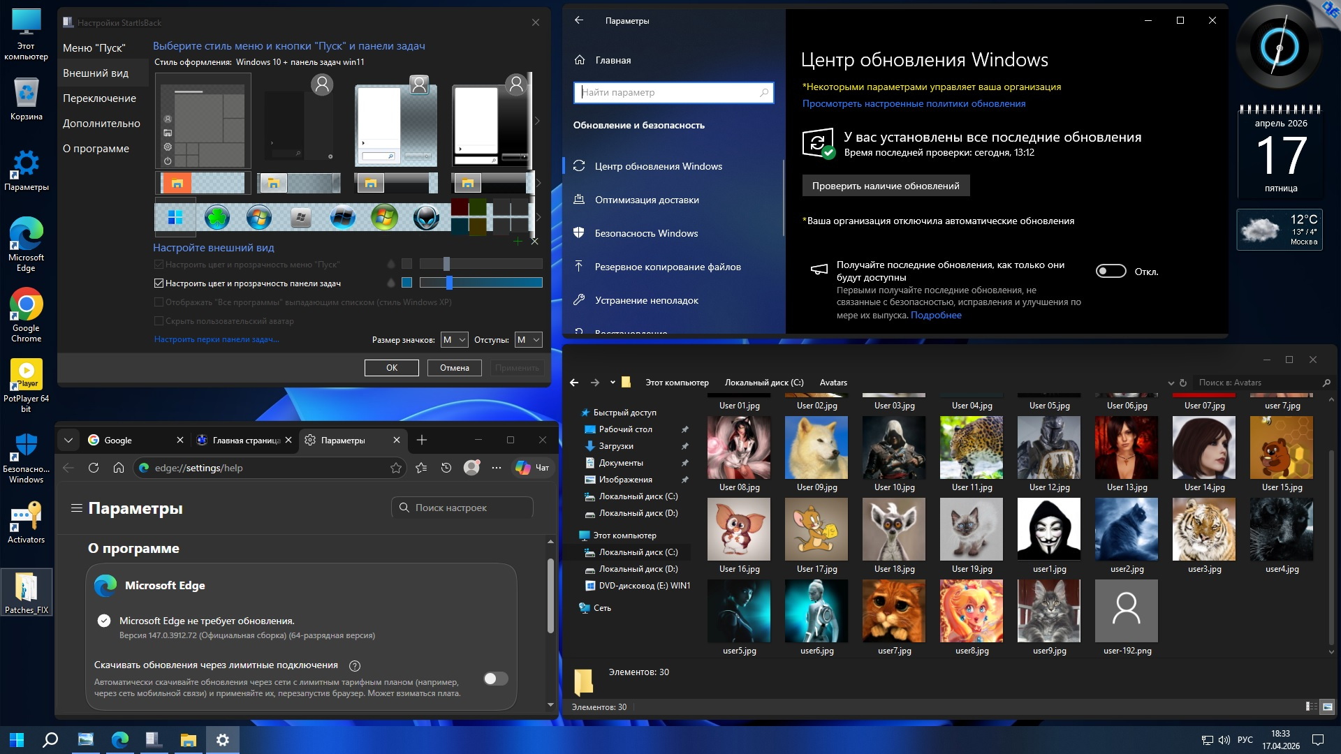This screenshot has height=754, width=1341.
Task: Toggle get latest updates switch
Action: tap(1111, 271)
